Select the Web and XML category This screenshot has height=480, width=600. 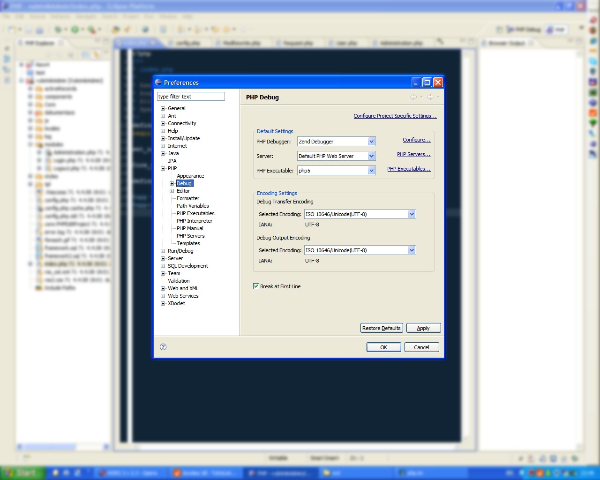(x=183, y=288)
